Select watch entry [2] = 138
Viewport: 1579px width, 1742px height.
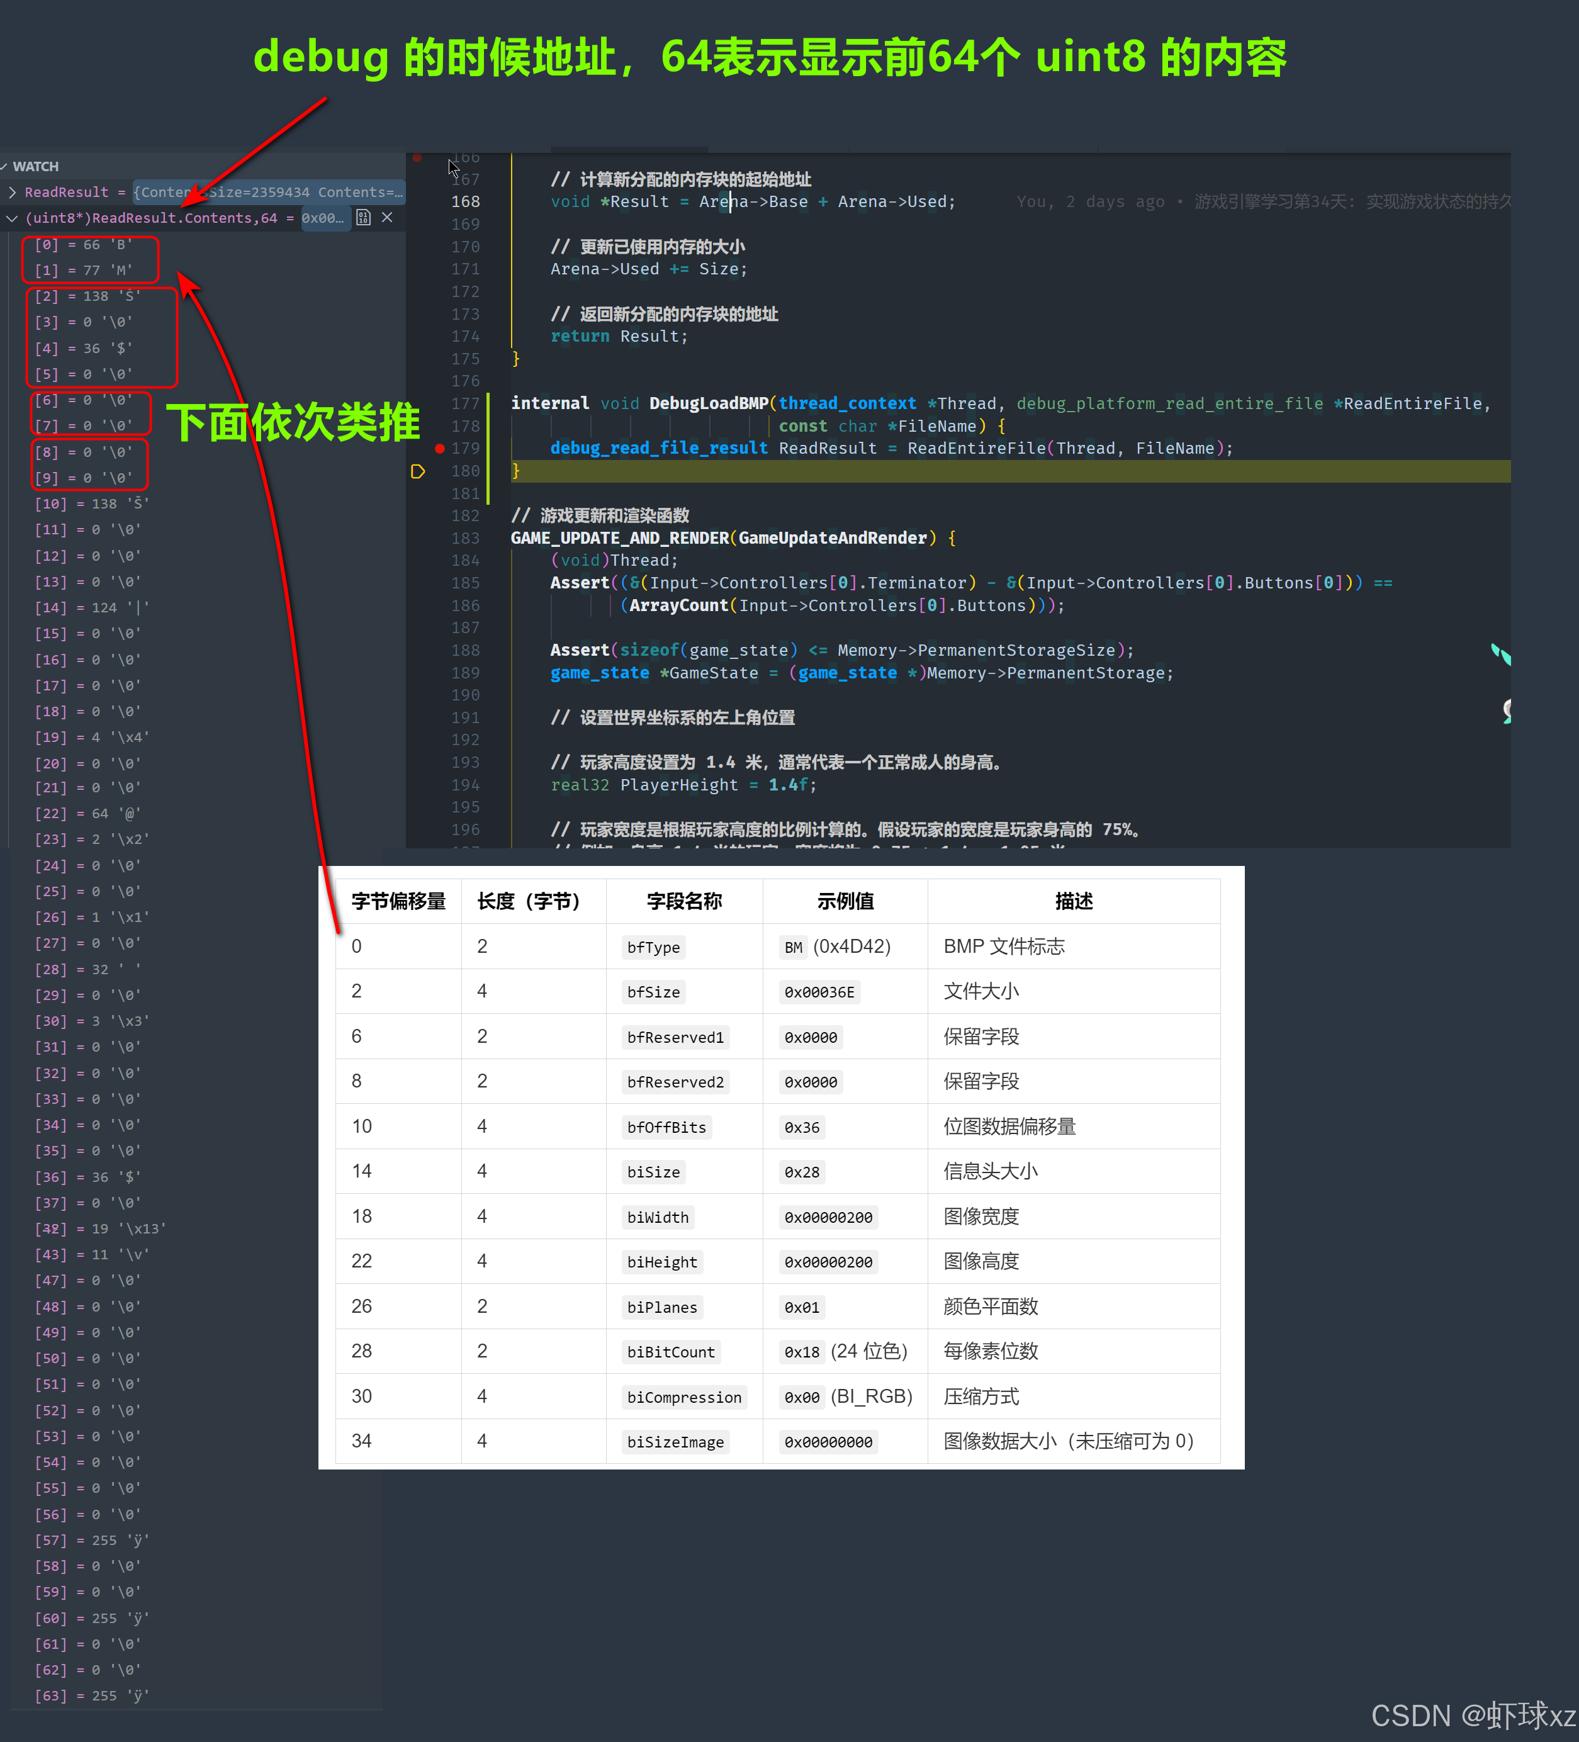[x=87, y=296]
